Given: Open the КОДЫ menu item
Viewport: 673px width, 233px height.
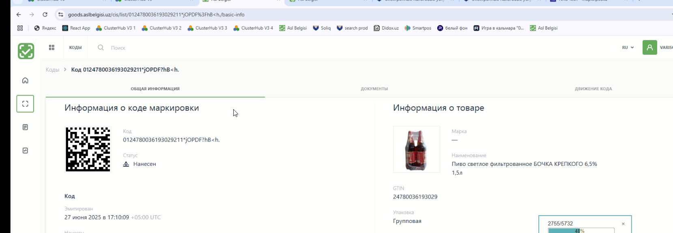Looking at the screenshot, I should tap(75, 47).
